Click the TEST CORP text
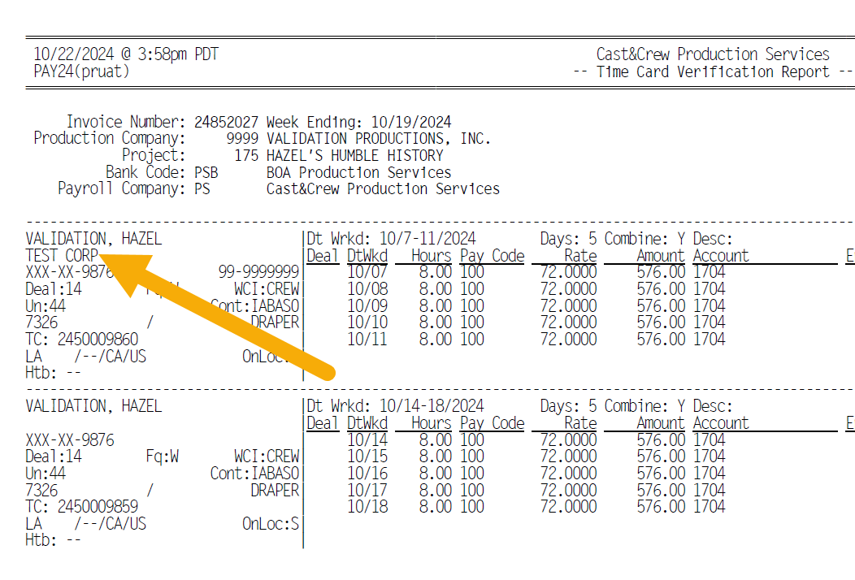The width and height of the screenshot is (855, 580). click(62, 255)
